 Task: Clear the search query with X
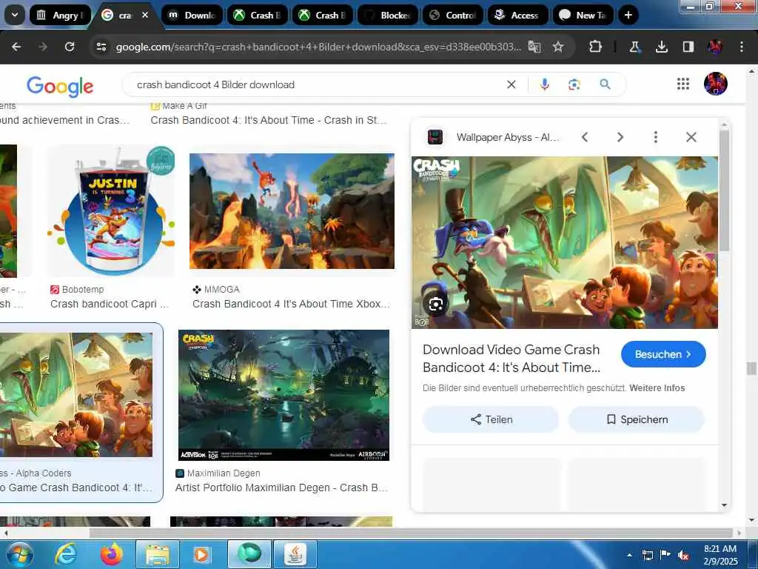pyautogui.click(x=511, y=84)
